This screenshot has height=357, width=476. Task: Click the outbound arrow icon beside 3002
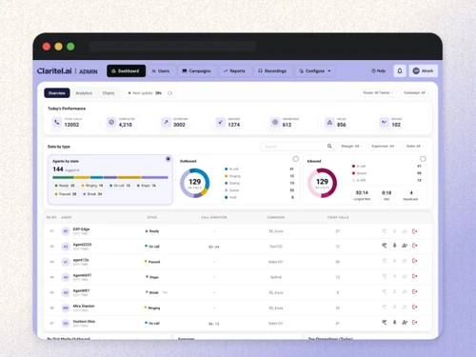click(166, 122)
